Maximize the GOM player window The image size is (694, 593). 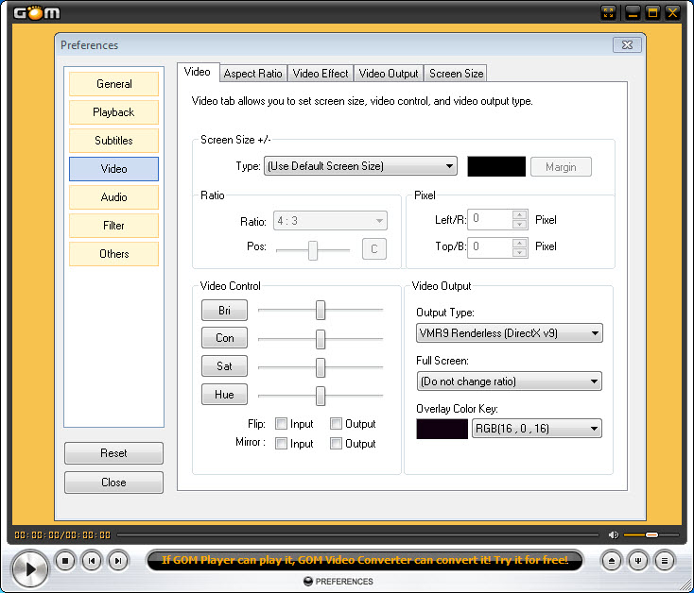click(x=652, y=13)
